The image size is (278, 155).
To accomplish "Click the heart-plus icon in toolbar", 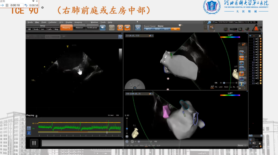I will [102, 28].
